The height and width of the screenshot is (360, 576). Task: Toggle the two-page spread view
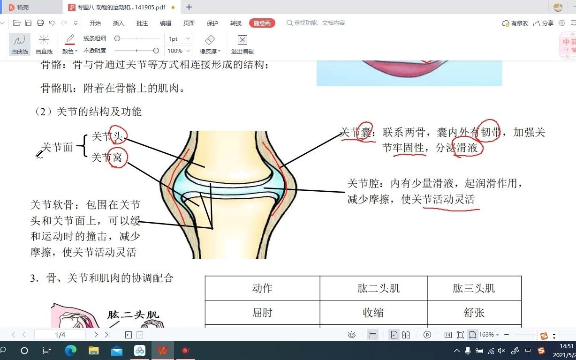click(407, 335)
